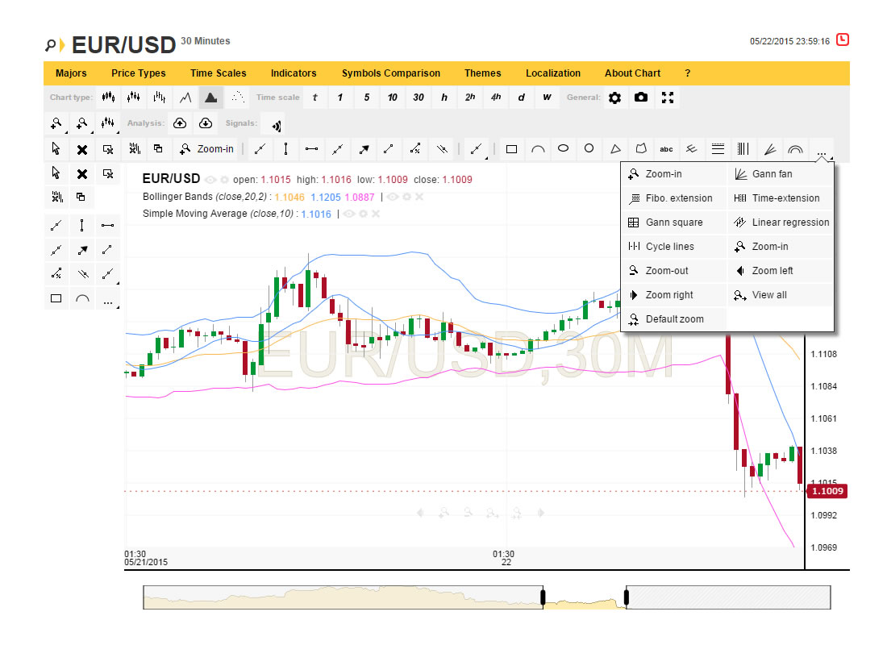
Task: Click the Signals broadcast icon
Action: [x=276, y=124]
